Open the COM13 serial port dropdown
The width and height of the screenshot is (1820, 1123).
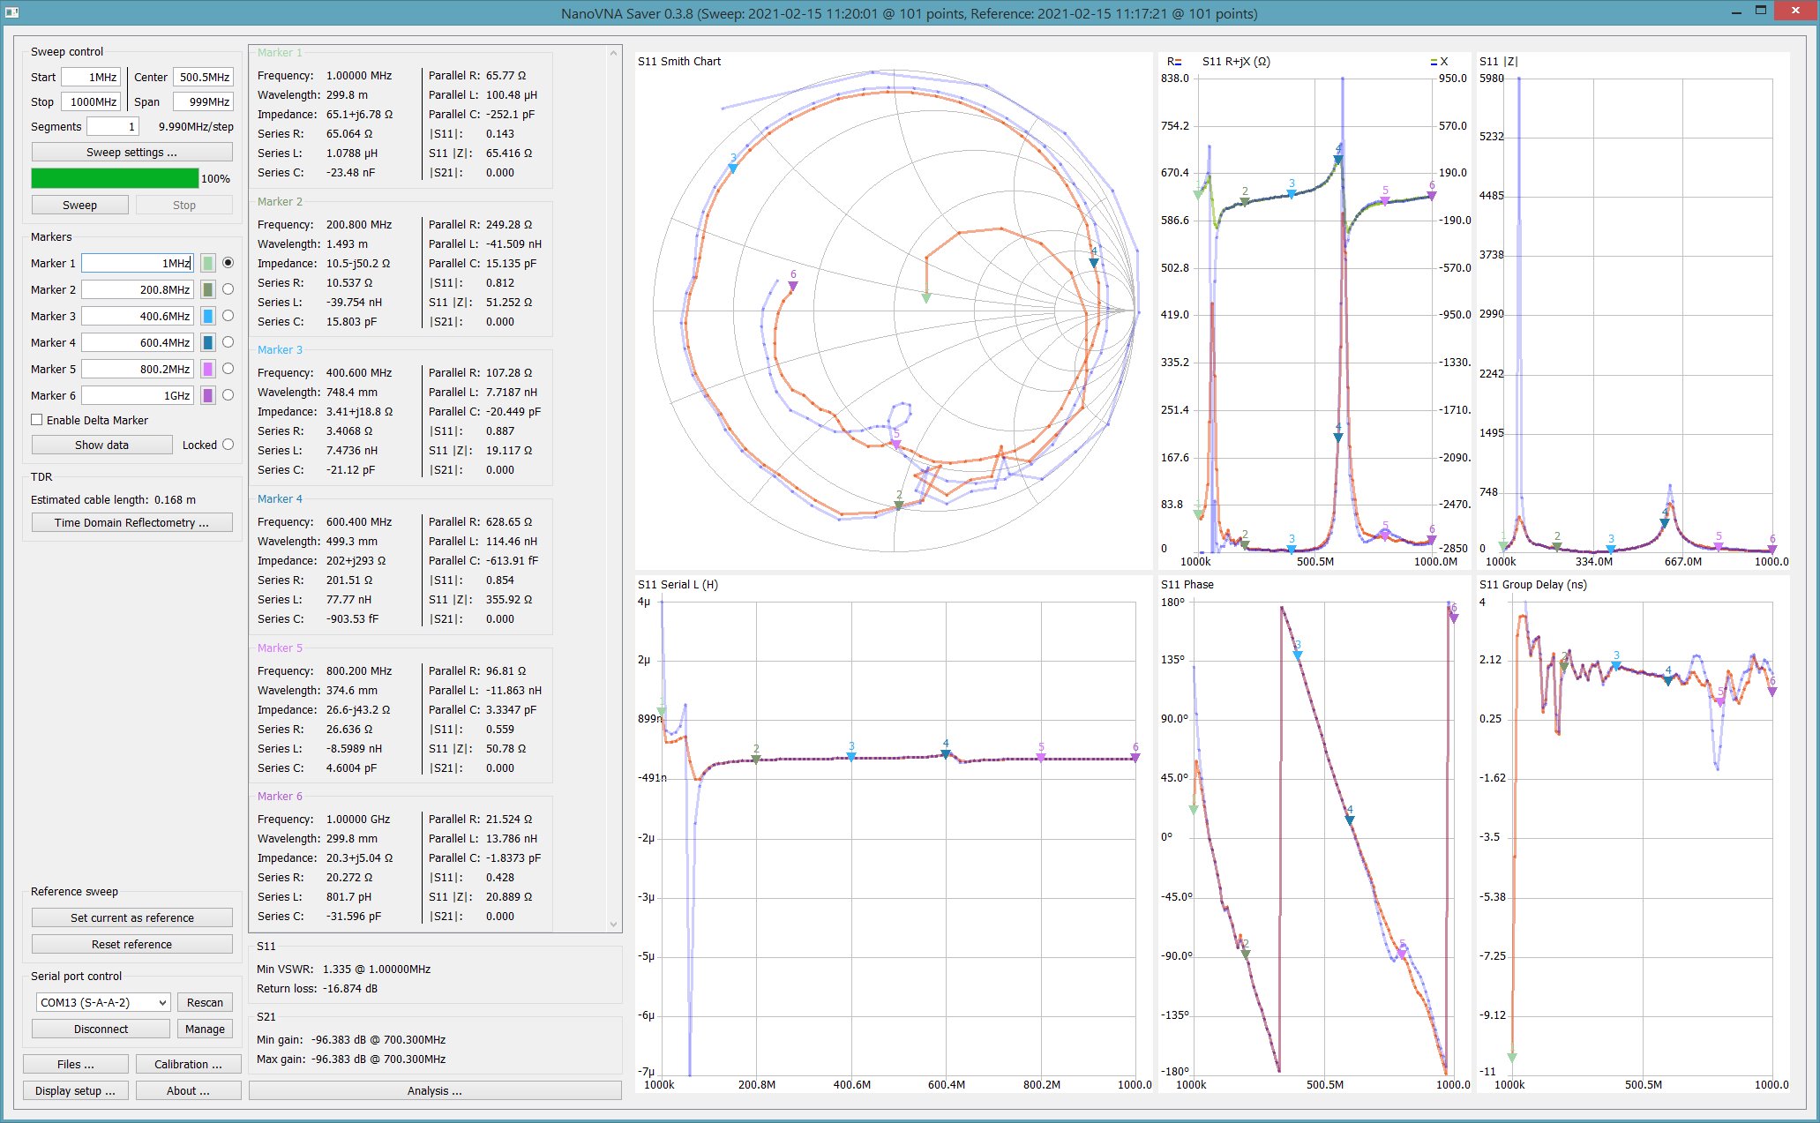102,1002
